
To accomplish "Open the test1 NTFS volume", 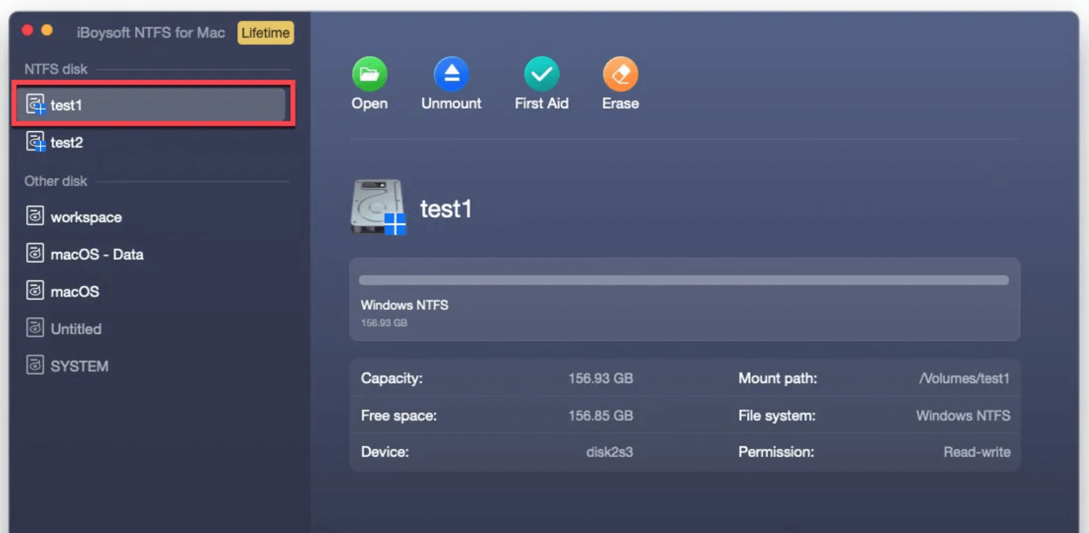I will pyautogui.click(x=369, y=84).
